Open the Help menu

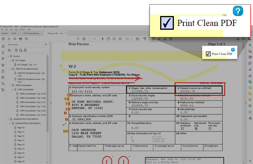(x=29, y=30)
